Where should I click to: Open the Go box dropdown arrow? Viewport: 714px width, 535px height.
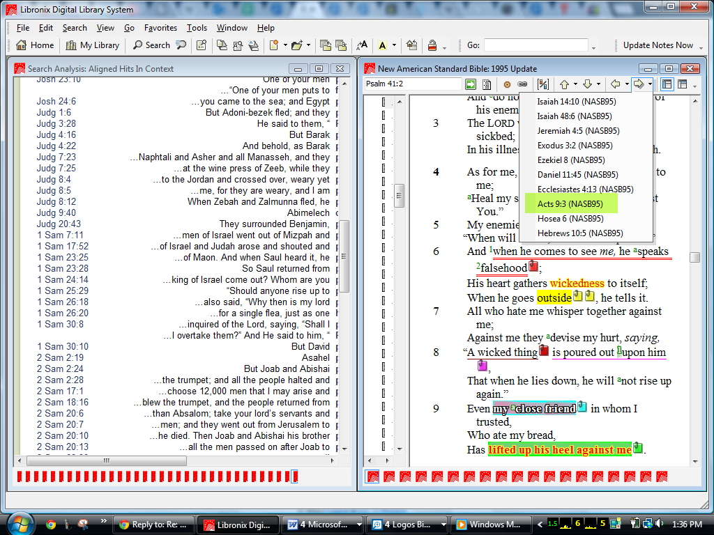(x=593, y=47)
